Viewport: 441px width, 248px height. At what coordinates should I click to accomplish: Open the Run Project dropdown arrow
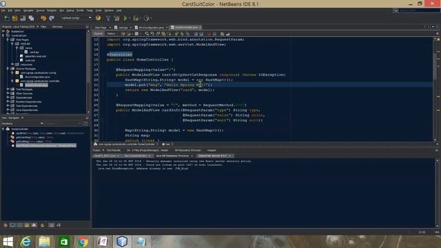pos(129,19)
